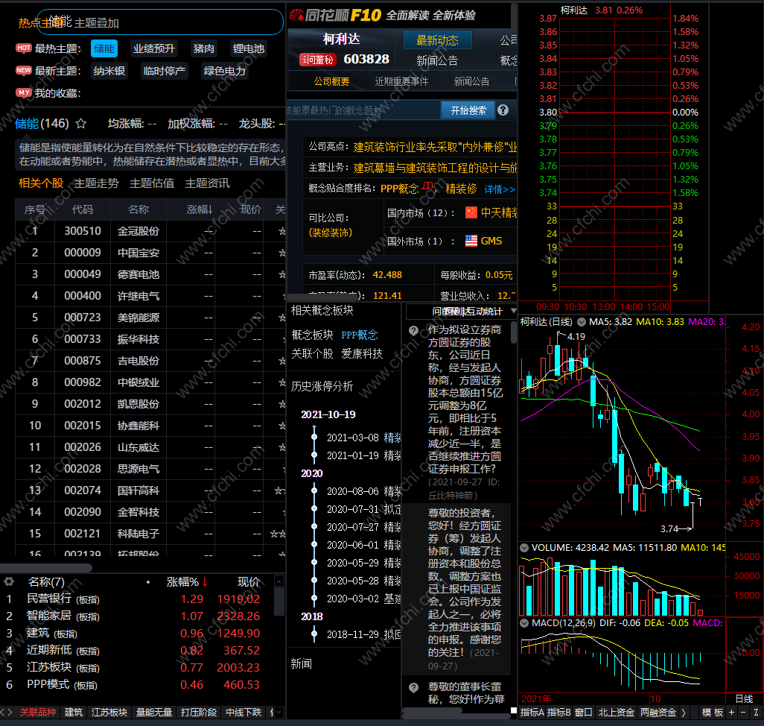Viewport: 764px width, 726px height.
Task: Expand more tabs arrow after 两融资金
Action: point(683,713)
